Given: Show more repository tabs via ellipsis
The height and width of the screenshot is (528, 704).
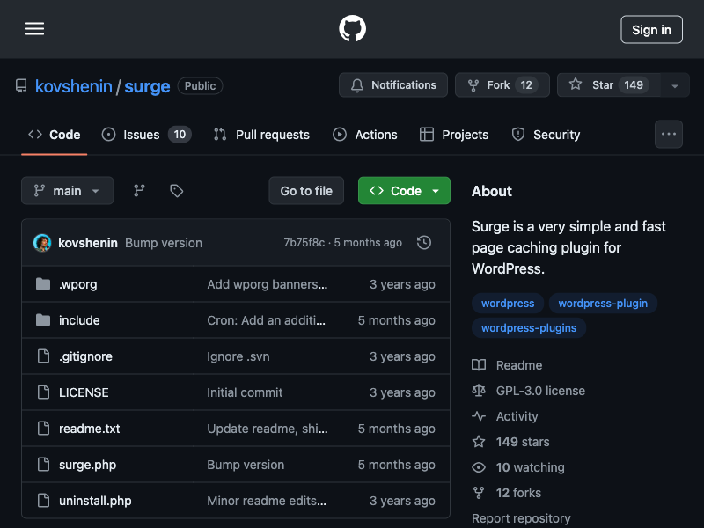Looking at the screenshot, I should tap(669, 135).
